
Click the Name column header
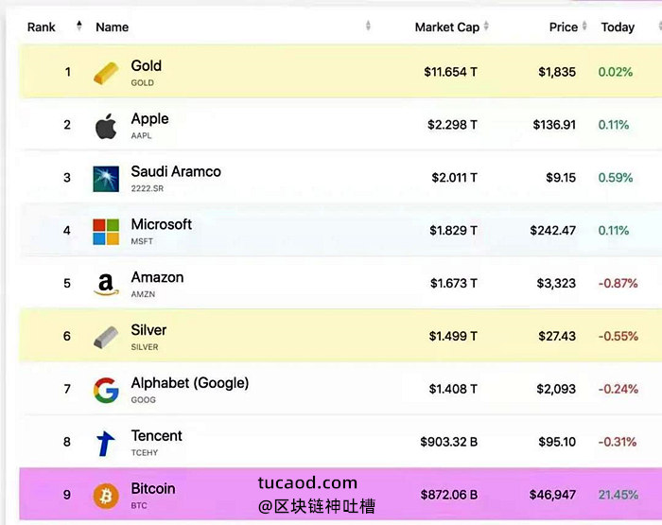pos(112,27)
